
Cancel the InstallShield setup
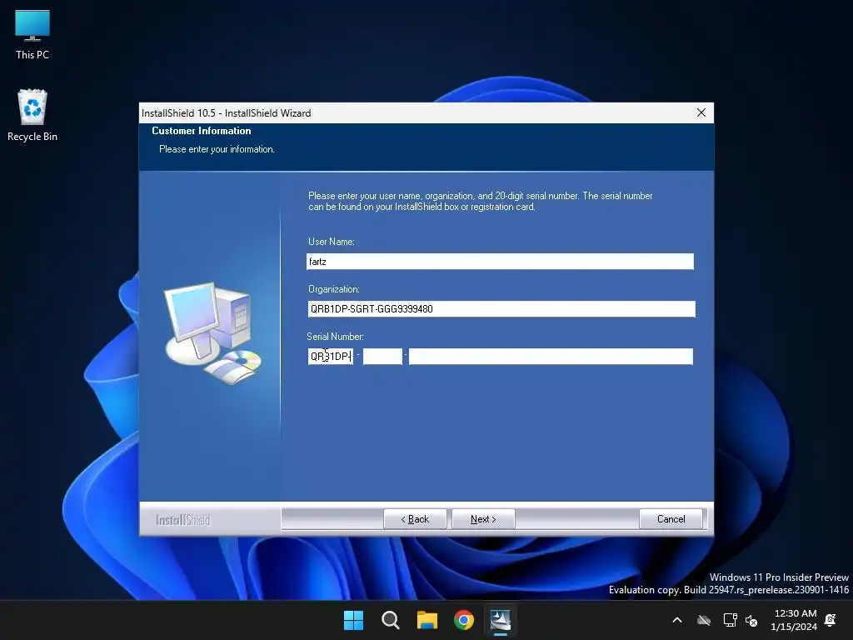click(671, 519)
